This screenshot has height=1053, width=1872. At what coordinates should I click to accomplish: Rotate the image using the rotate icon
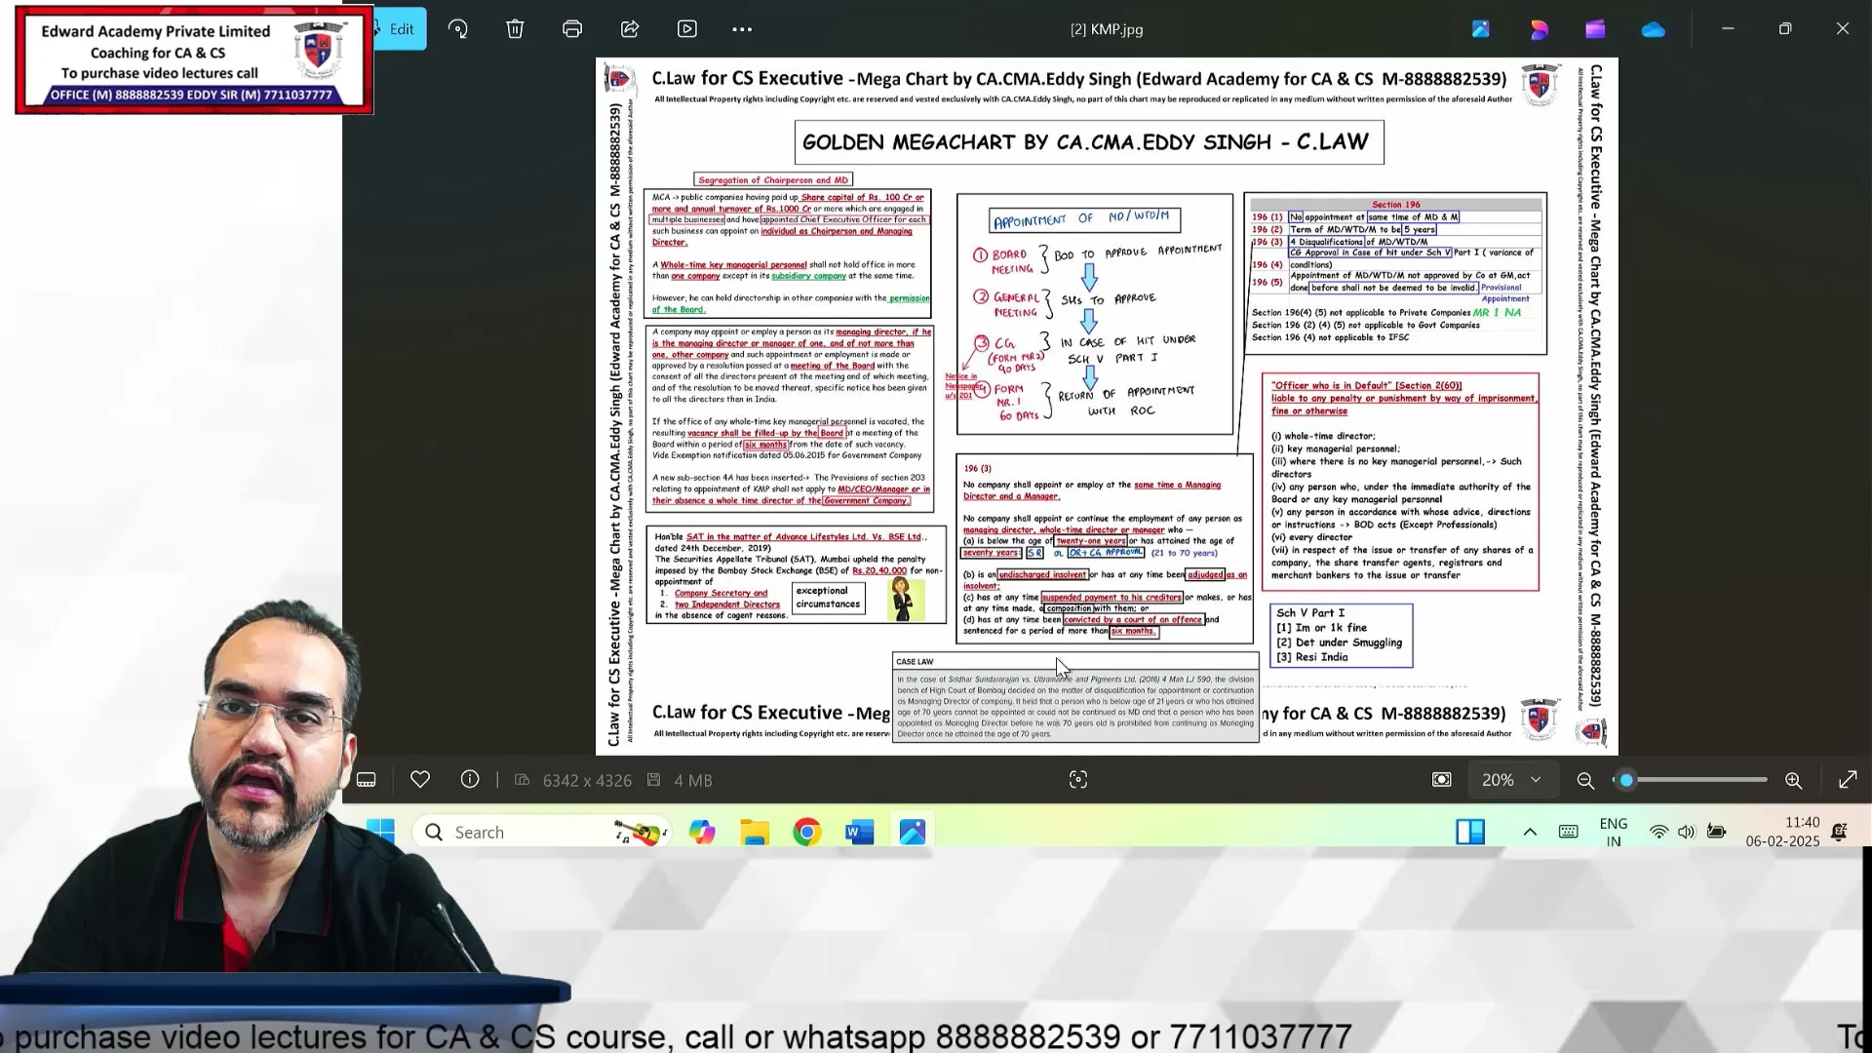pyautogui.click(x=458, y=29)
